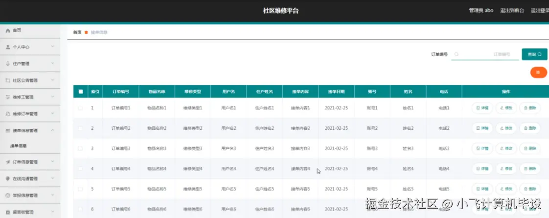Check the checkbox for row 订单编号5
Viewport: 549px width, 218px height.
coord(80,189)
